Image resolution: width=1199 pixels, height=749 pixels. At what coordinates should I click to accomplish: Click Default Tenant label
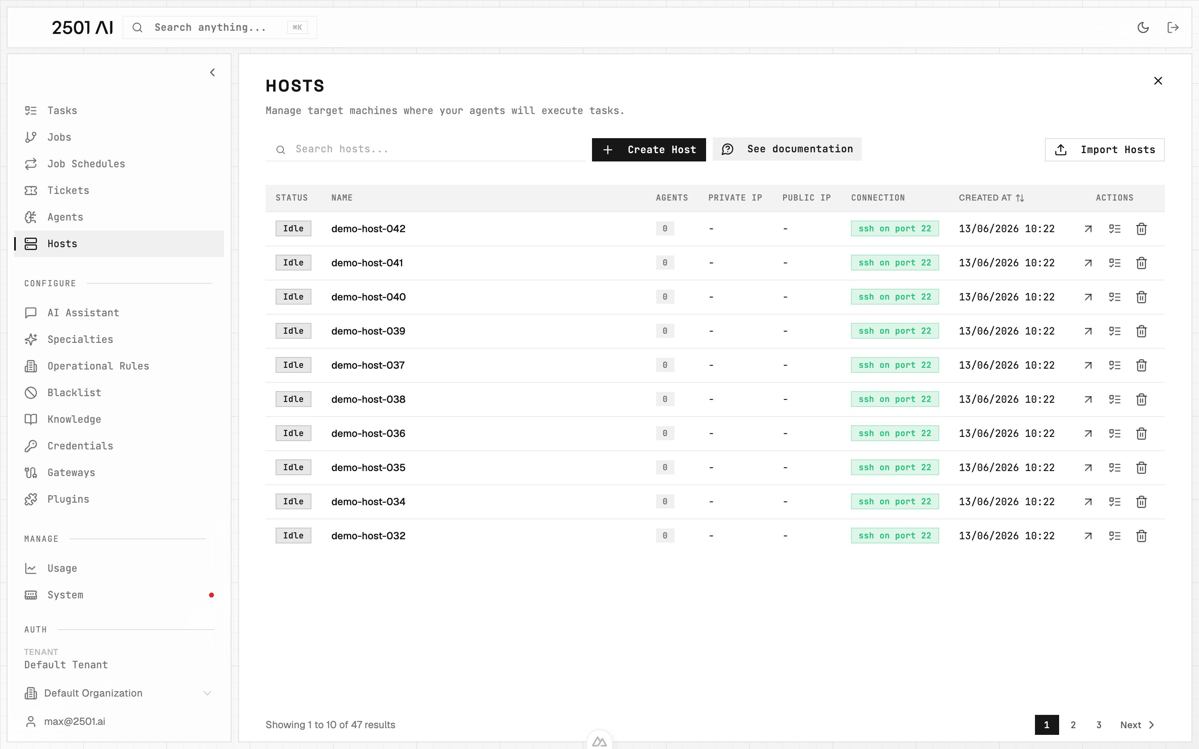pyautogui.click(x=66, y=665)
